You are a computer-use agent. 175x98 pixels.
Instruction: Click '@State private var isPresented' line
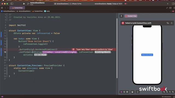click(37, 33)
